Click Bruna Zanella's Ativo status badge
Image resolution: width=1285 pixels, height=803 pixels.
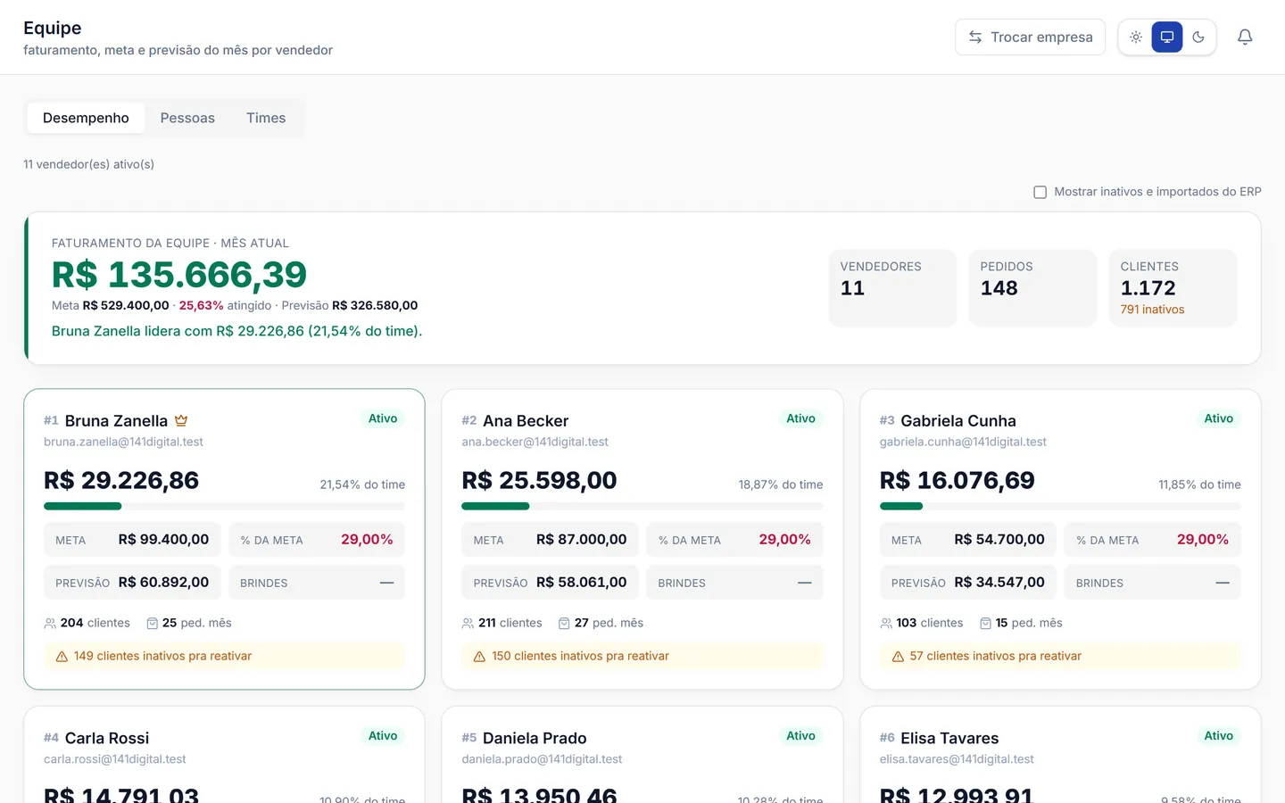pyautogui.click(x=383, y=418)
